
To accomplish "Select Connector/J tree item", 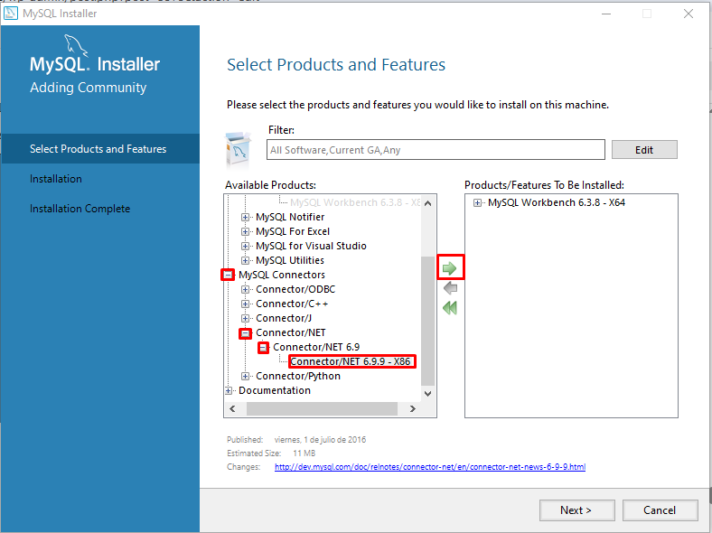I will tap(284, 318).
